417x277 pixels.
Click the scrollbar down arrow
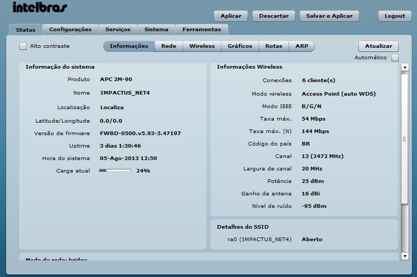[x=405, y=256]
